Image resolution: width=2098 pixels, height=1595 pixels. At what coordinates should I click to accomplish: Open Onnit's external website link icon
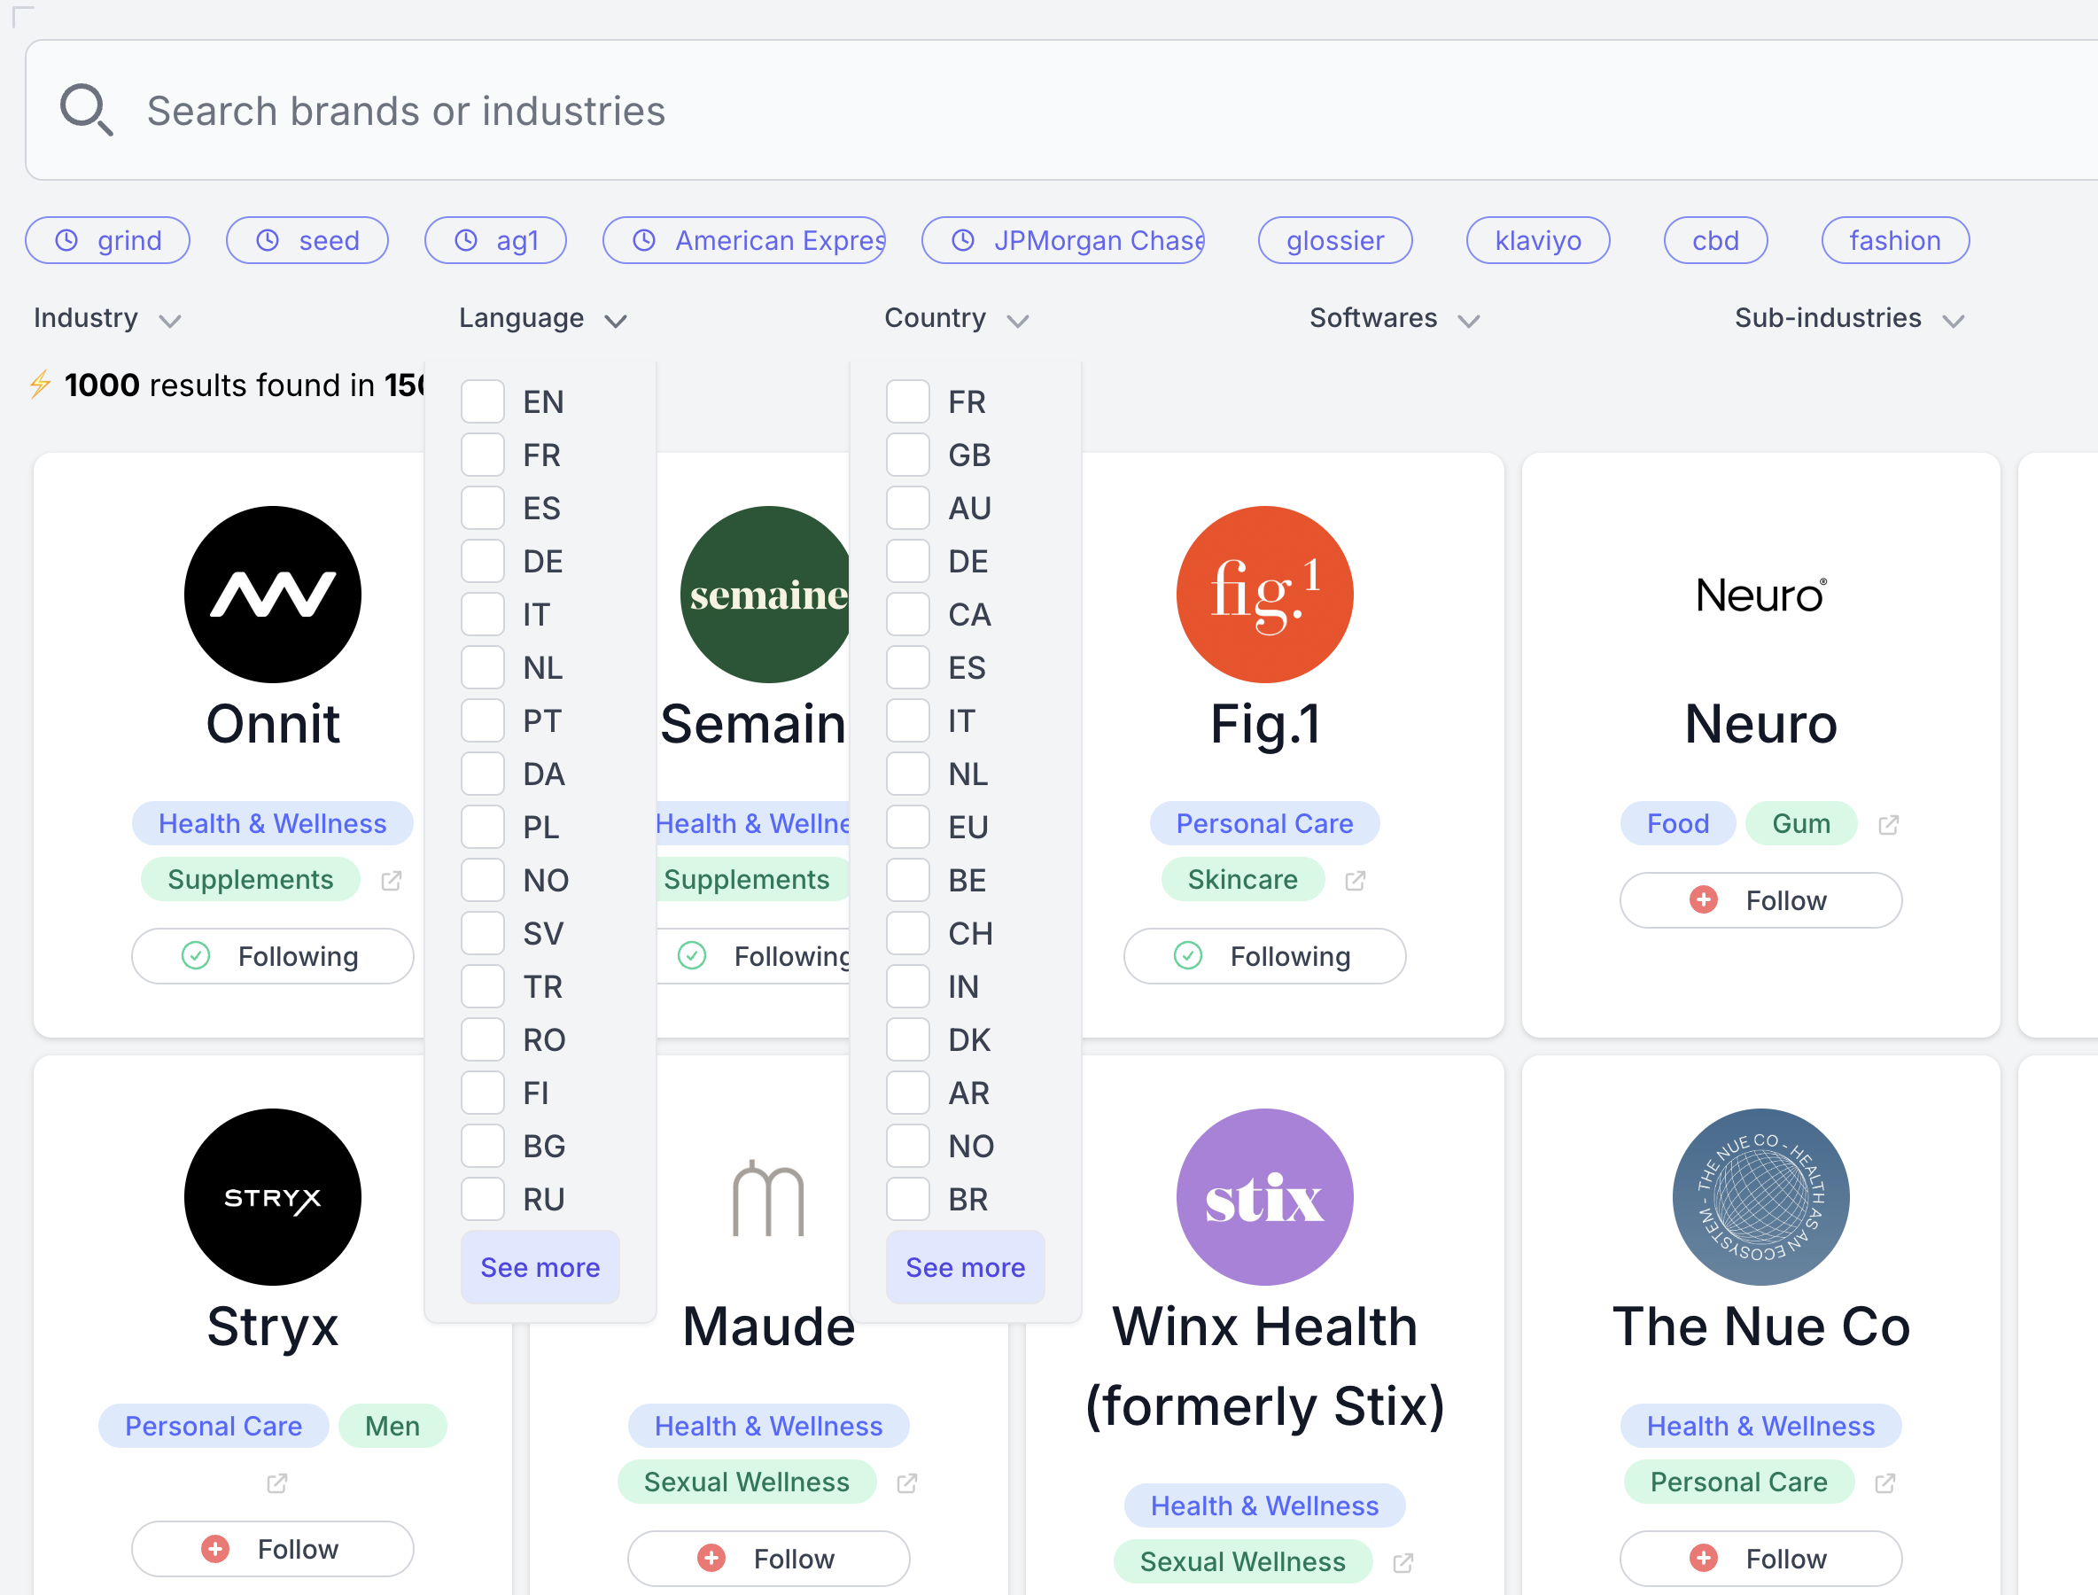click(391, 881)
